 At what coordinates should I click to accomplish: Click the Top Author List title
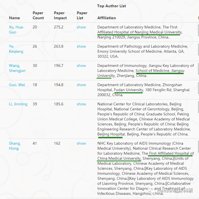[x=111, y=6]
